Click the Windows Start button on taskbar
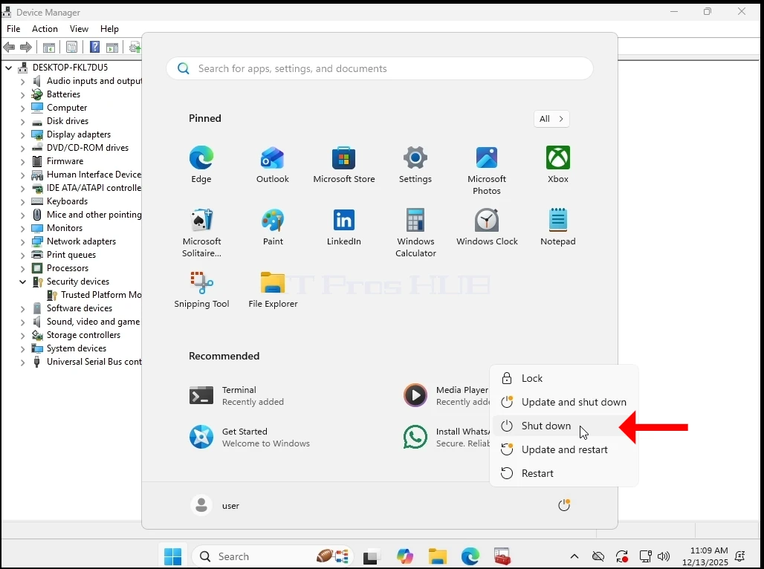Viewport: 764px width, 569px height. (x=172, y=556)
